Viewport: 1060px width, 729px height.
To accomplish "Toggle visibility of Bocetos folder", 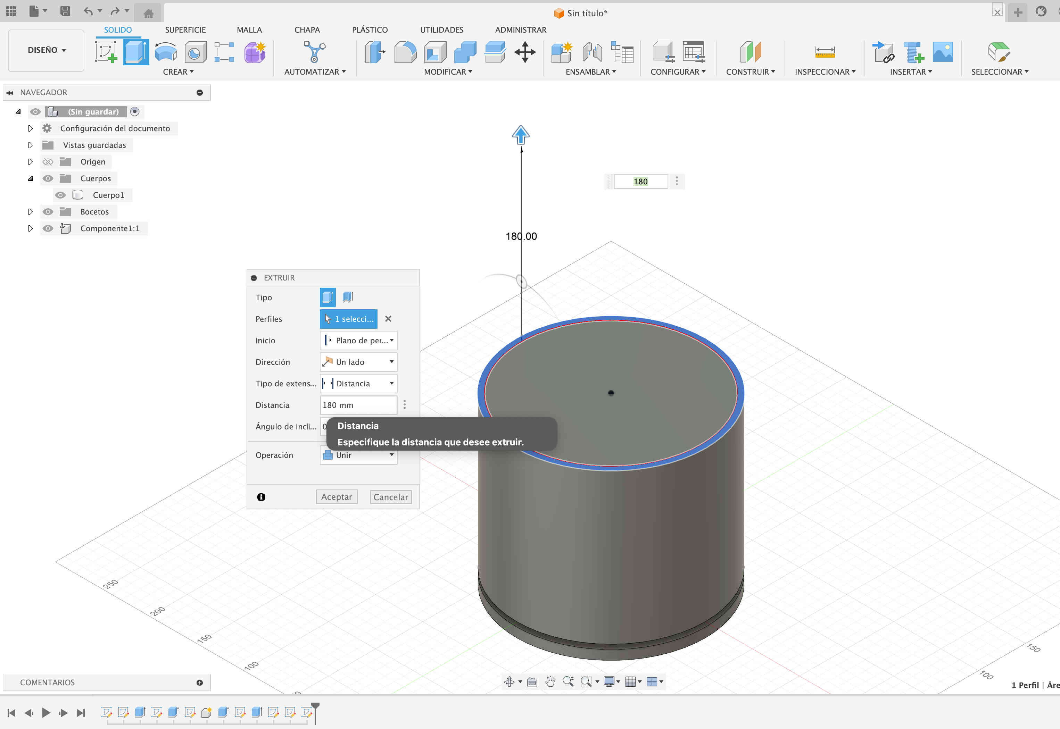I will click(x=48, y=211).
